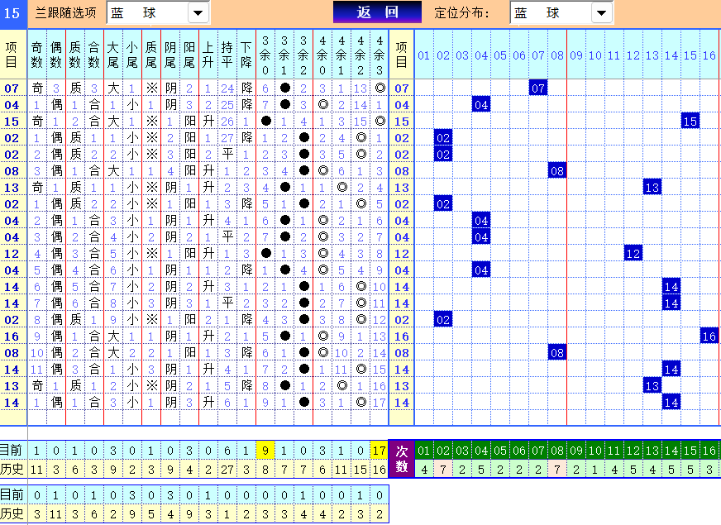Select the 小尾 column header
This screenshot has height=525, width=721.
click(x=132, y=55)
